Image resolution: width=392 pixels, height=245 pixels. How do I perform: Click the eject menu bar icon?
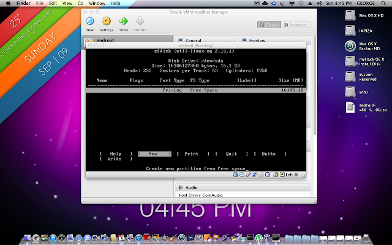pos(310,3)
